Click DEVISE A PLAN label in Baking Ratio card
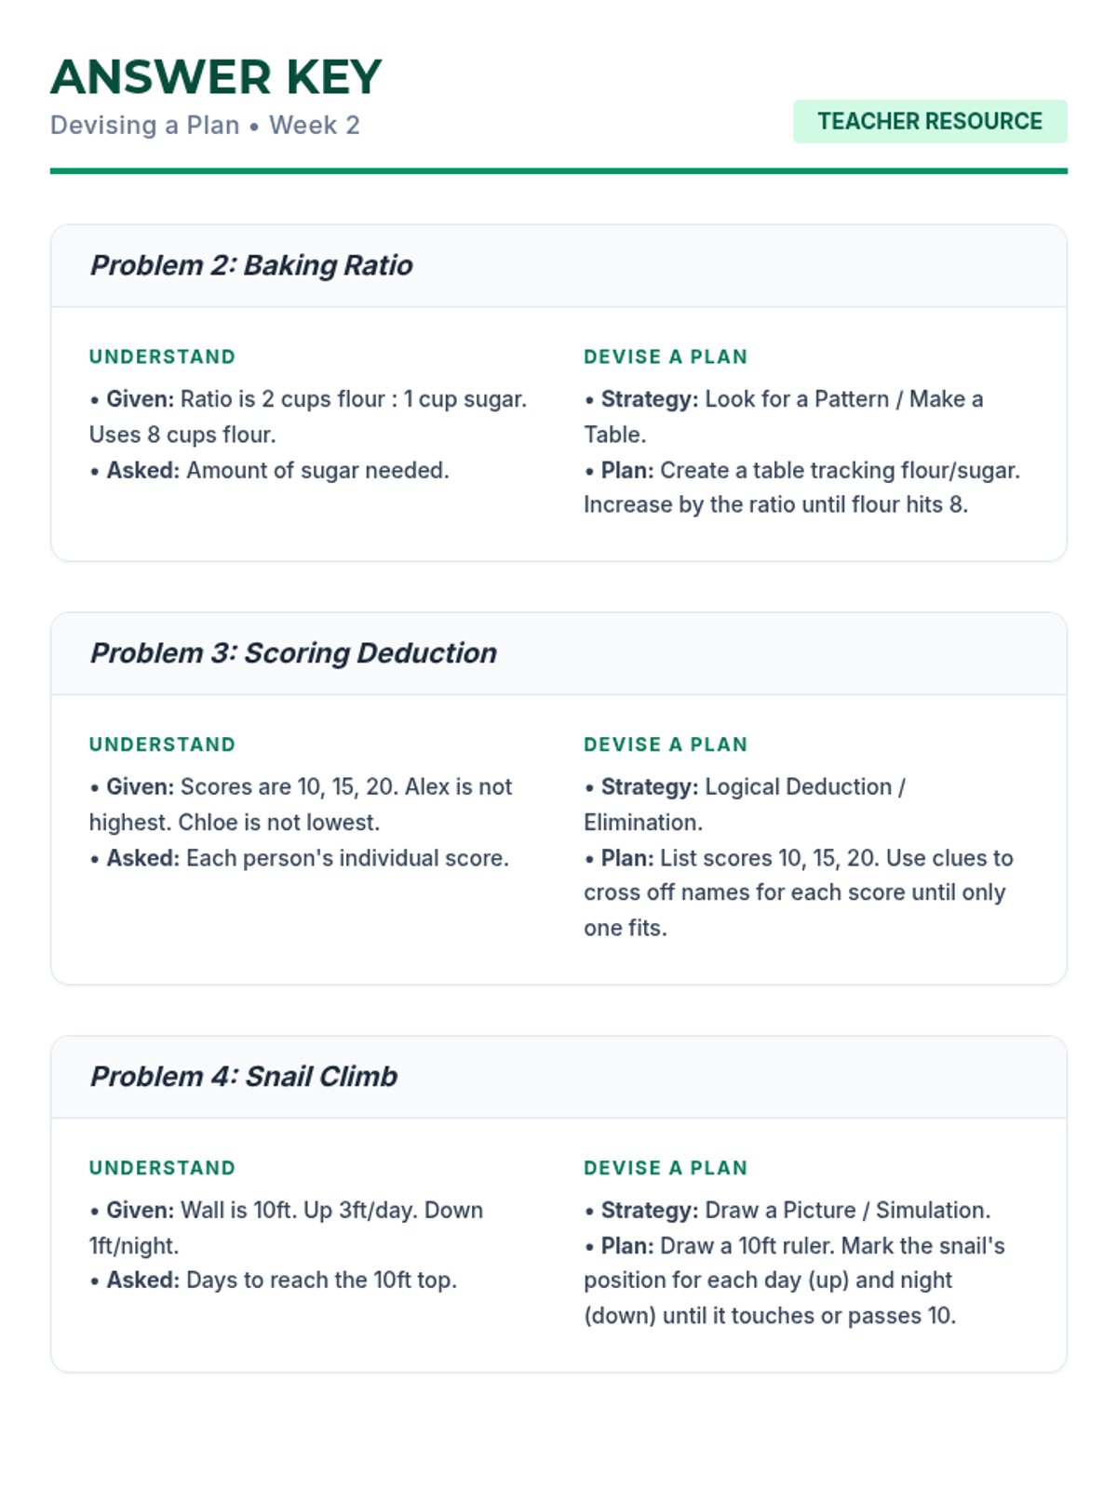Viewport: 1117px width, 1489px height. (x=666, y=357)
